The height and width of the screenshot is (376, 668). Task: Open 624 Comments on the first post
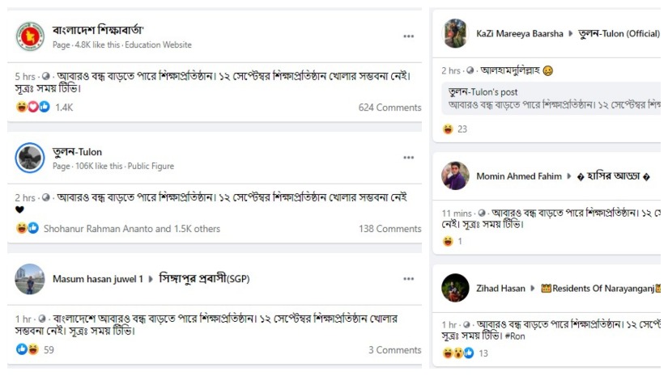389,108
